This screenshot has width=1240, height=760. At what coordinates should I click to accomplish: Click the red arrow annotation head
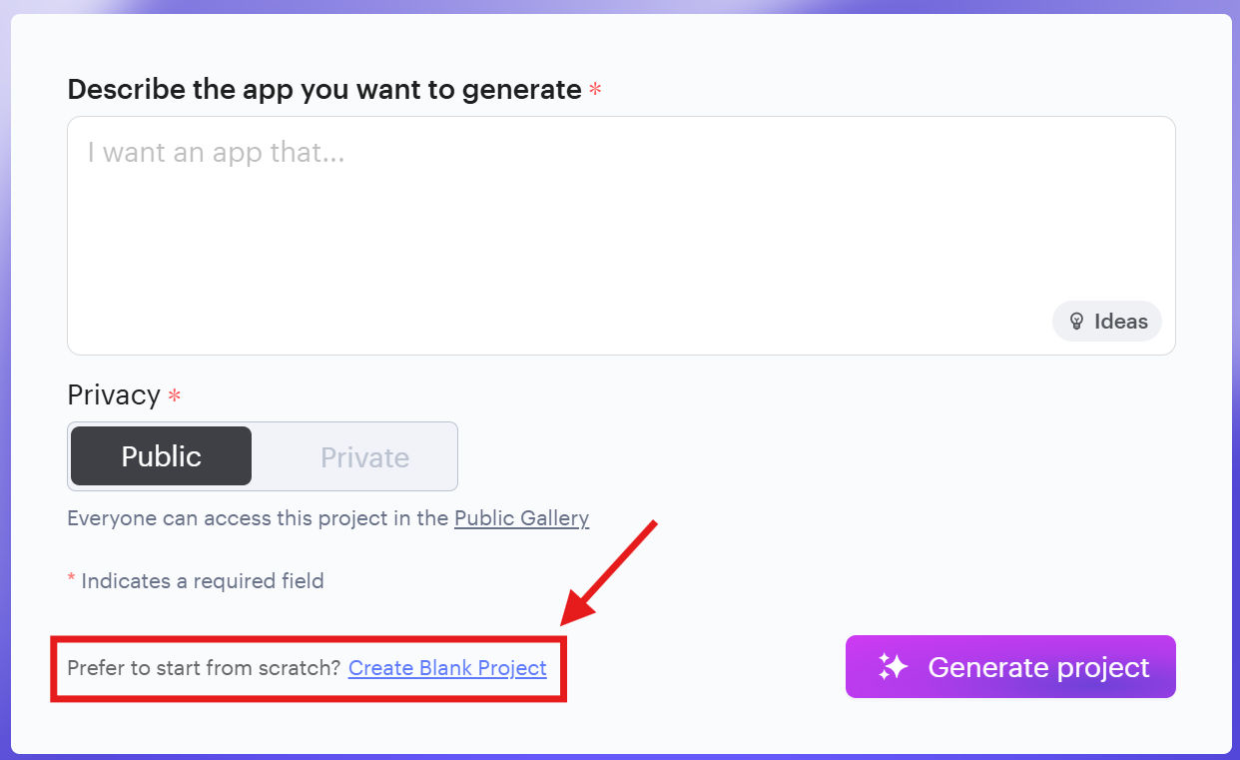pos(575,609)
